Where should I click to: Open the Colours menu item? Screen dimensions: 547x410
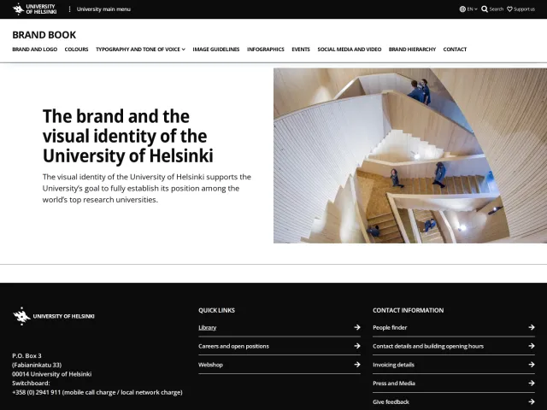click(x=76, y=50)
